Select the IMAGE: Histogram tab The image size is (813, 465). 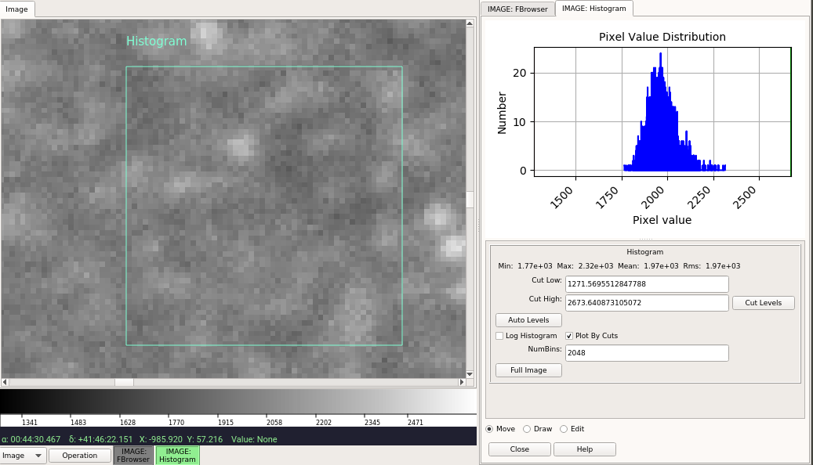pyautogui.click(x=593, y=9)
